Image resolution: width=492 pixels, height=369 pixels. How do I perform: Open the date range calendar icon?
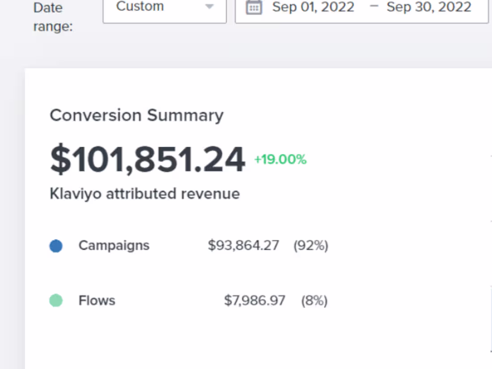coord(254,8)
